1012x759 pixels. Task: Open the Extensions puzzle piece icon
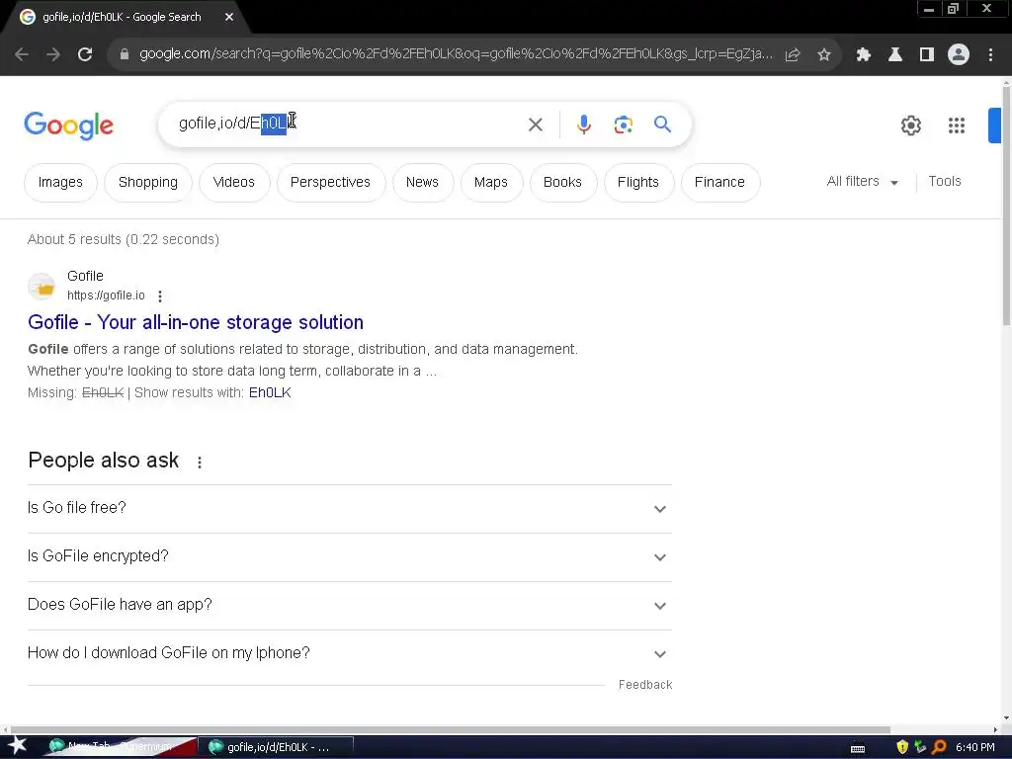tap(864, 55)
